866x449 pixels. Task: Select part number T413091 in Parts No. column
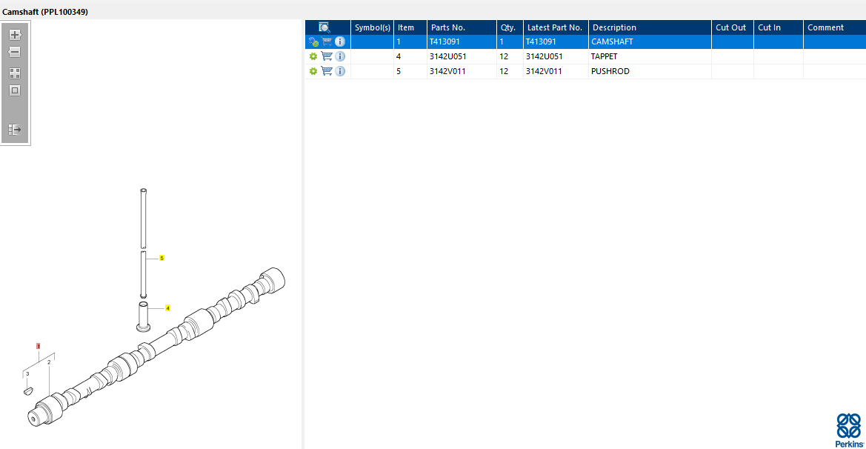click(444, 41)
